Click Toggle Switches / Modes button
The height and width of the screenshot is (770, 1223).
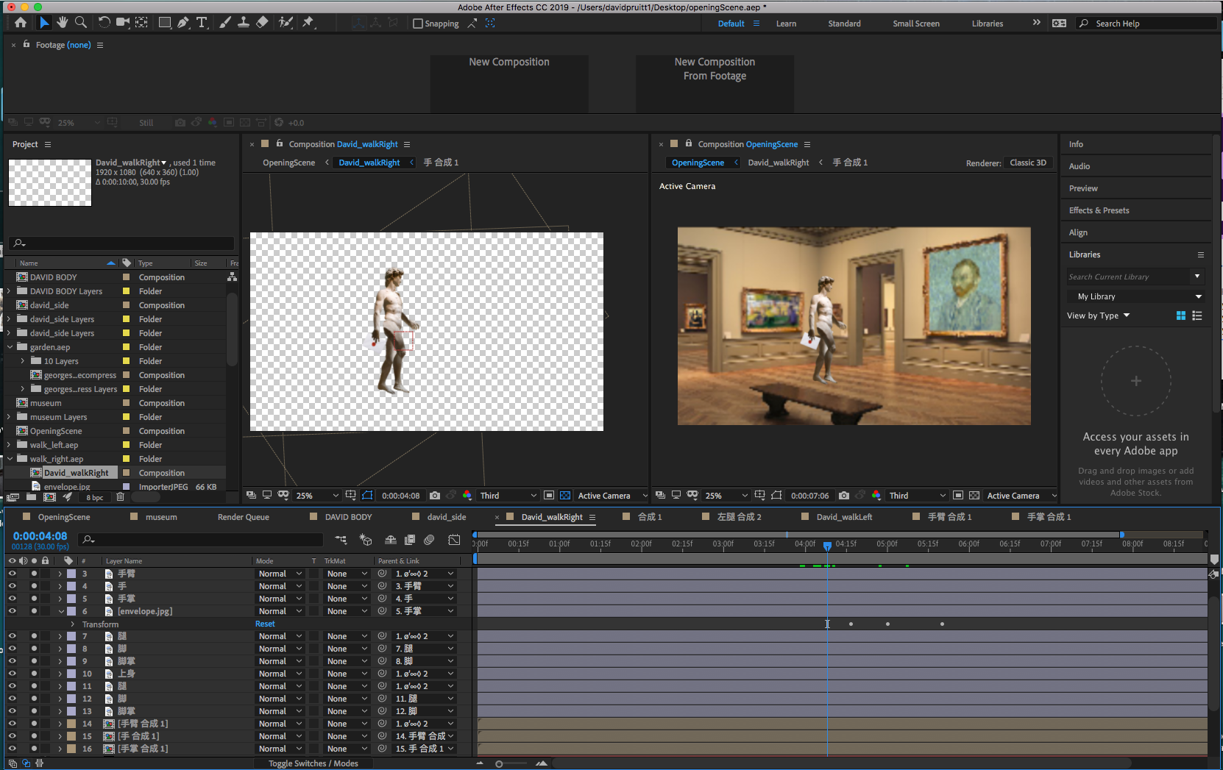pos(313,763)
